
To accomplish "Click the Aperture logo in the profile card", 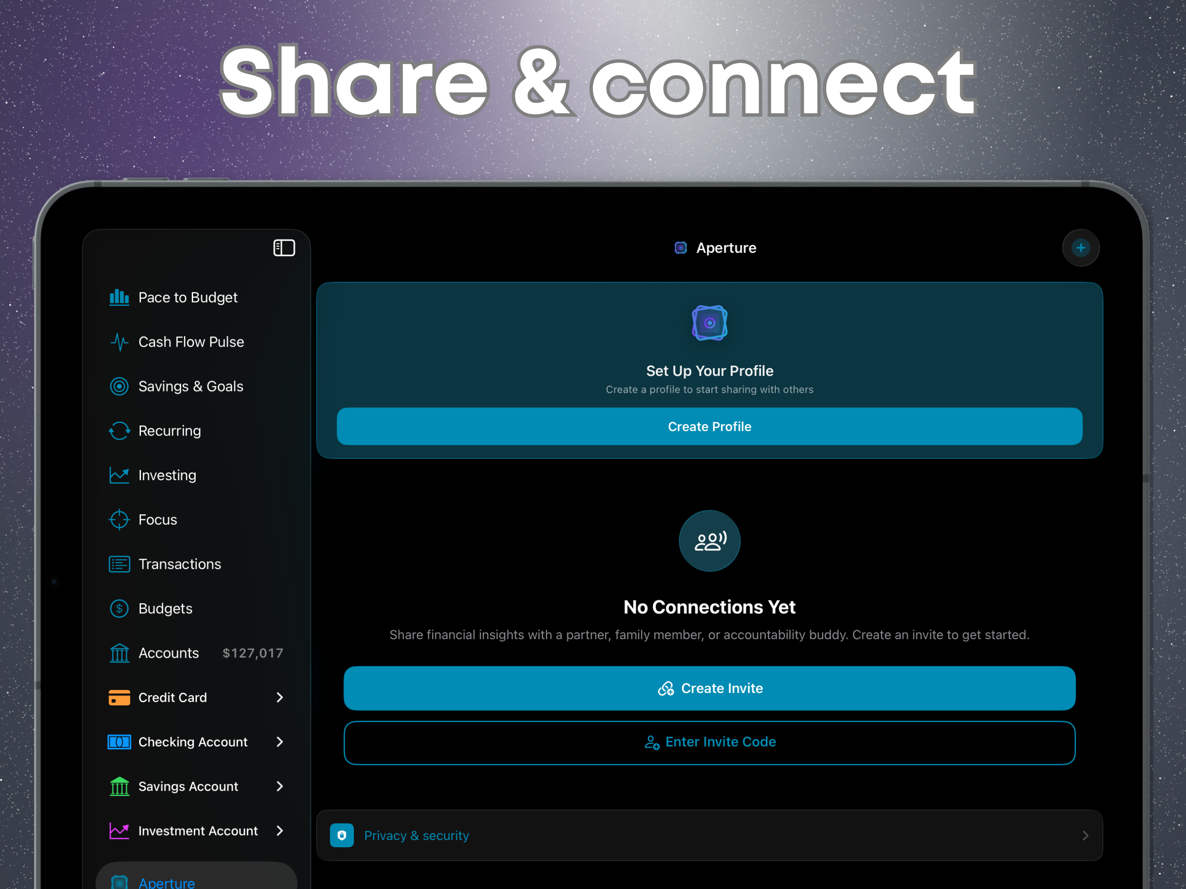I will 709,323.
